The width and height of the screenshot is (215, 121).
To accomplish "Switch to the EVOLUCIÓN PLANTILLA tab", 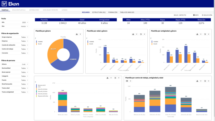I will click(19, 10).
